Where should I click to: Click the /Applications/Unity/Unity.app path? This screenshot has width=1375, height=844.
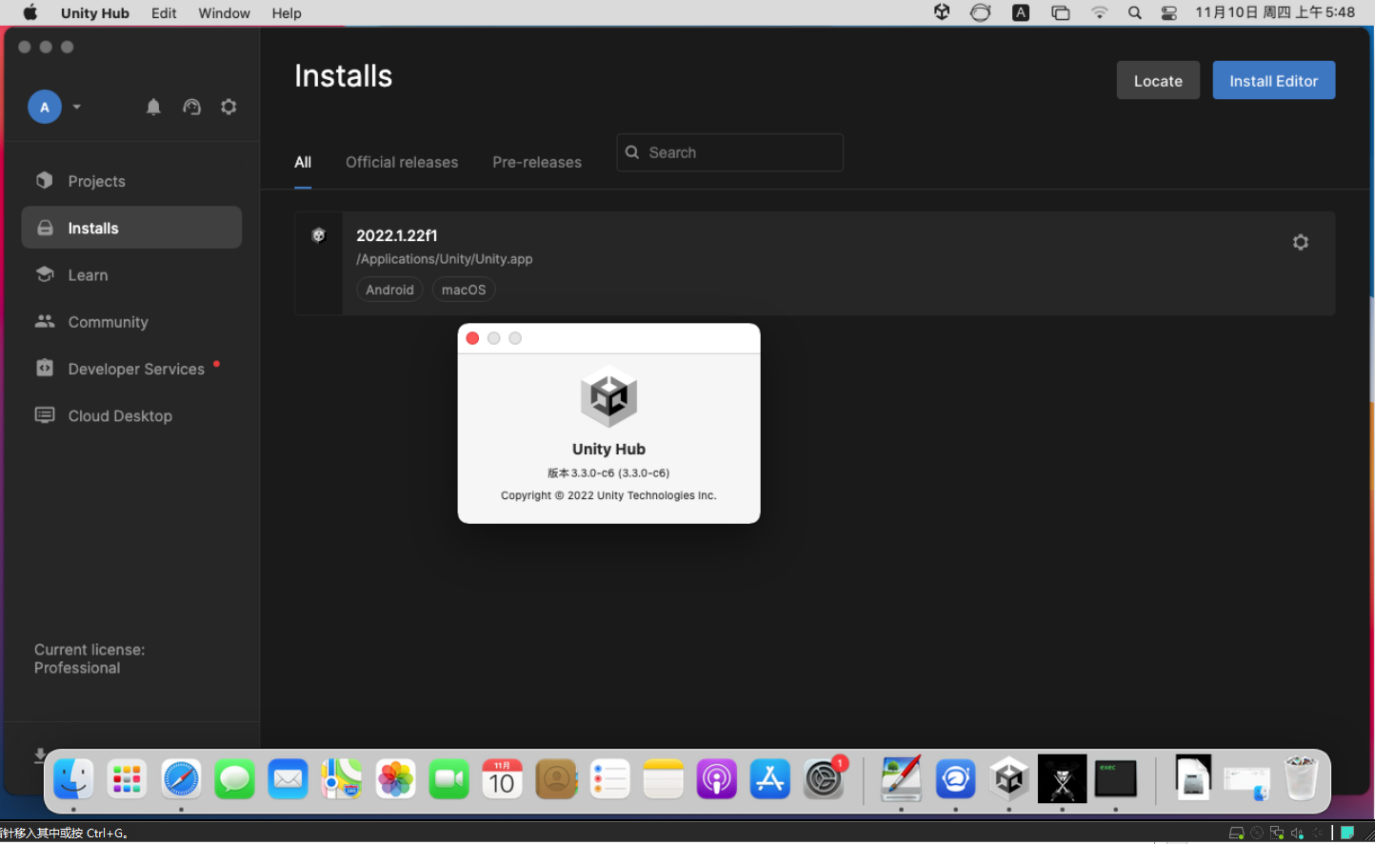click(445, 259)
